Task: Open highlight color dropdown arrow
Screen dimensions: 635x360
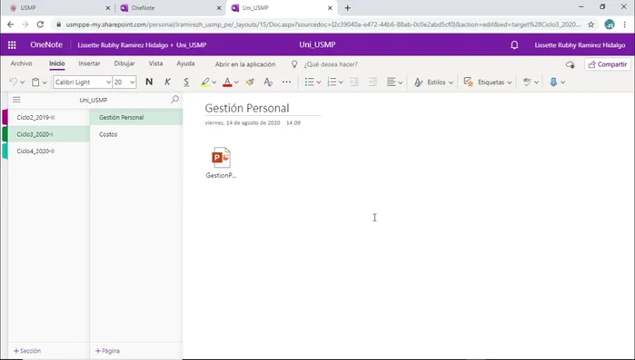Action: click(x=214, y=83)
